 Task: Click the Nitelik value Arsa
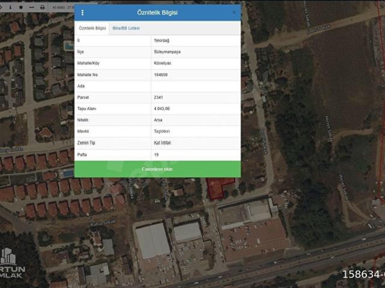pos(158,120)
